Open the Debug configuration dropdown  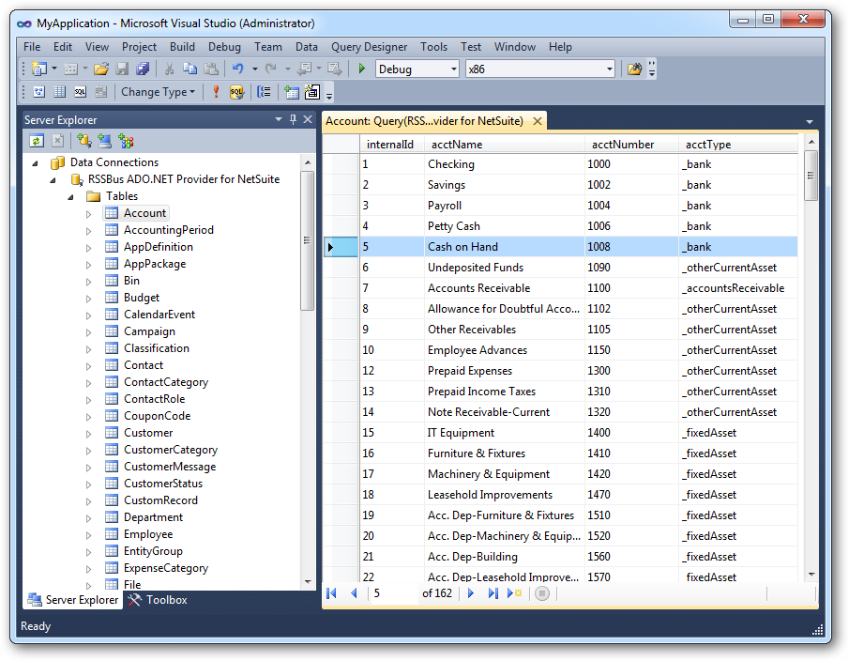[x=454, y=69]
